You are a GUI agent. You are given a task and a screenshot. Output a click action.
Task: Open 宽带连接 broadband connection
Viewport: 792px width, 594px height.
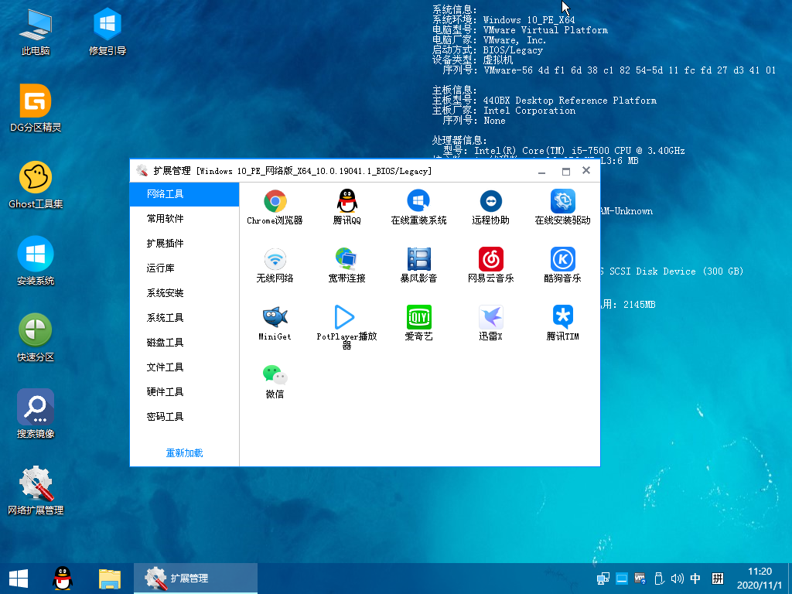click(x=347, y=265)
